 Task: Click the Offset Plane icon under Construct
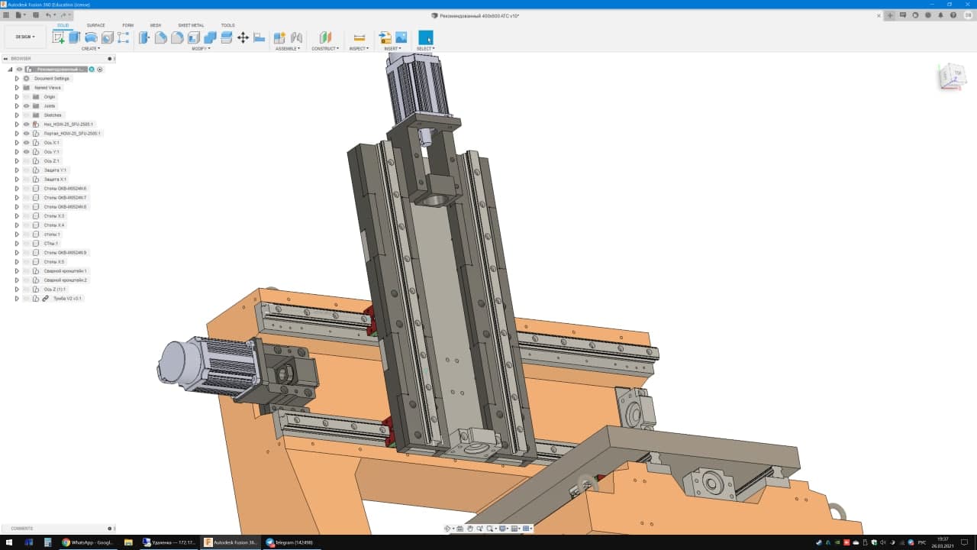point(325,37)
